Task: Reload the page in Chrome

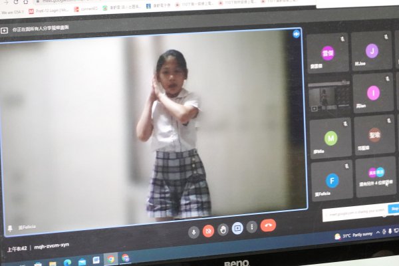Action: [x=16, y=2]
